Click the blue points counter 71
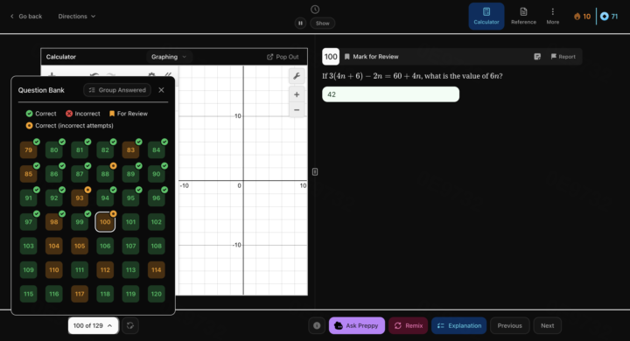This screenshot has width=630, height=341. 609,17
